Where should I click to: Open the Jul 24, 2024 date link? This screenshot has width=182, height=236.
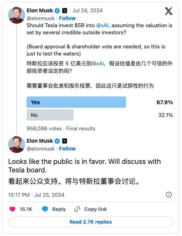(87, 11)
